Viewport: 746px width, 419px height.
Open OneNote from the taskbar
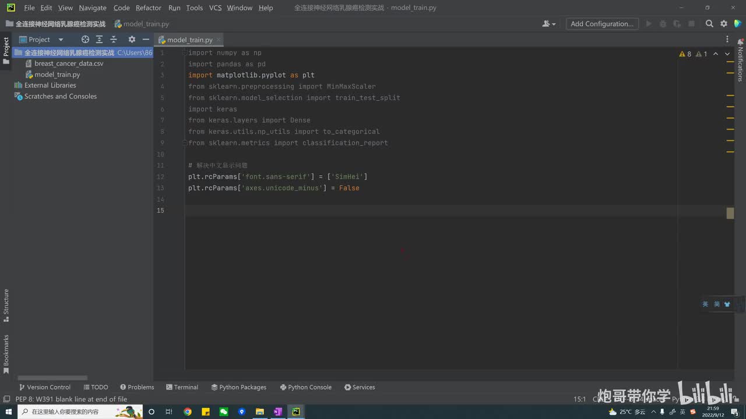[x=278, y=411]
